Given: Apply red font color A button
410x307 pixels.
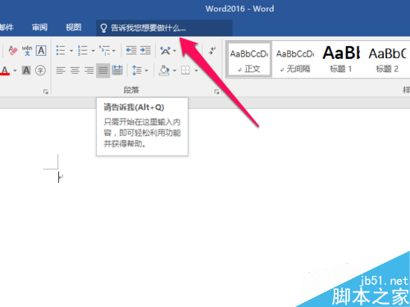Looking at the screenshot, I should coord(5,70).
